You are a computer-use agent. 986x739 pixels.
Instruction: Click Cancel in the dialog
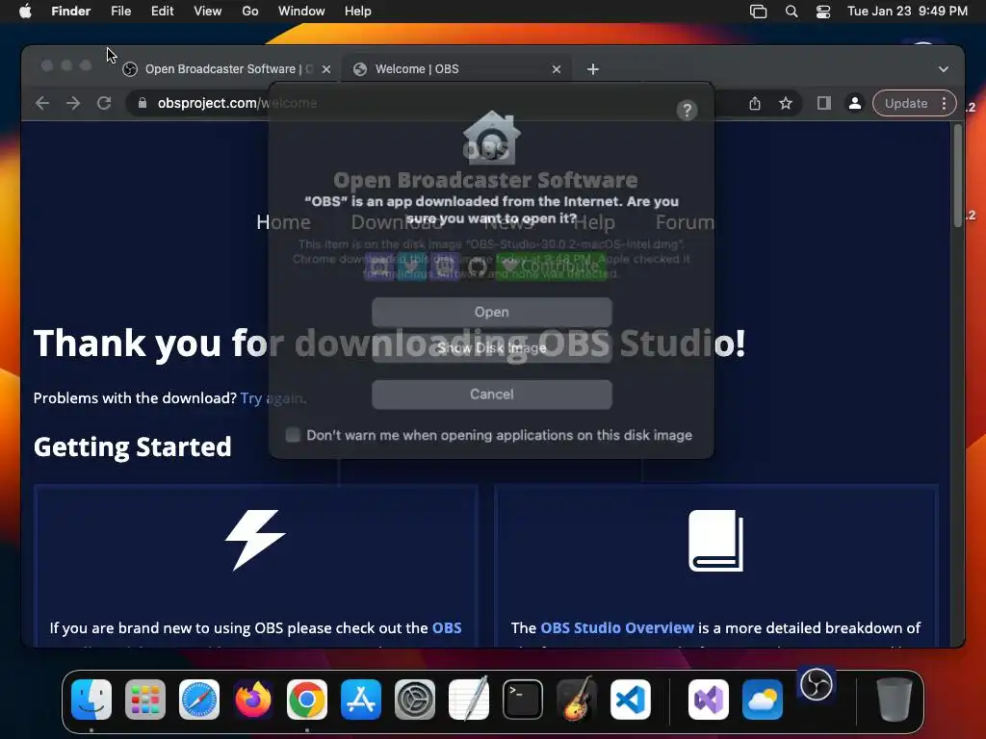click(x=492, y=394)
